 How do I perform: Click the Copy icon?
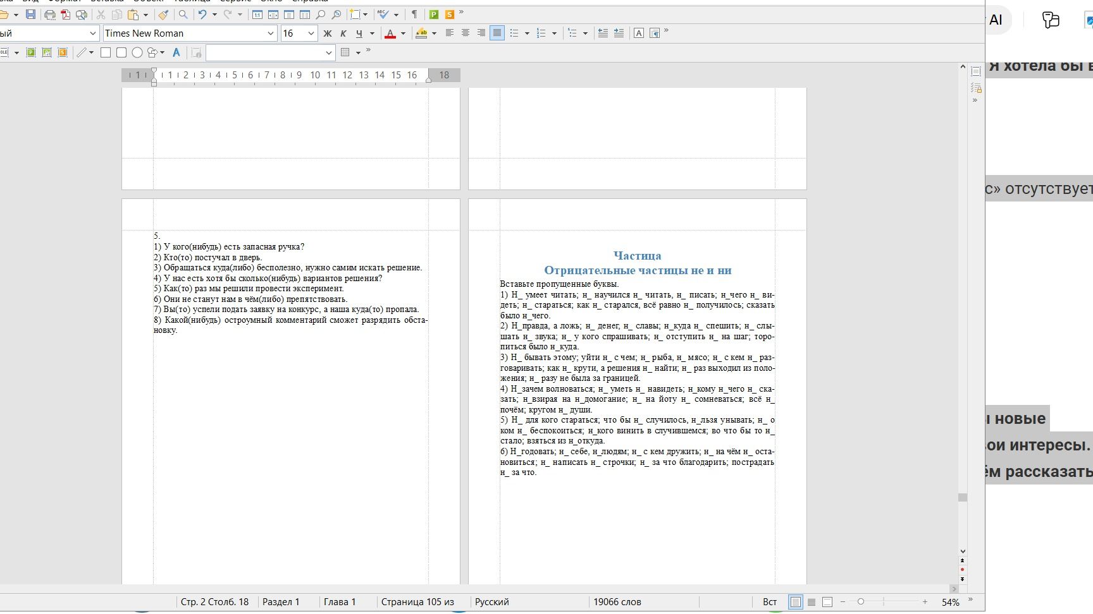117,14
